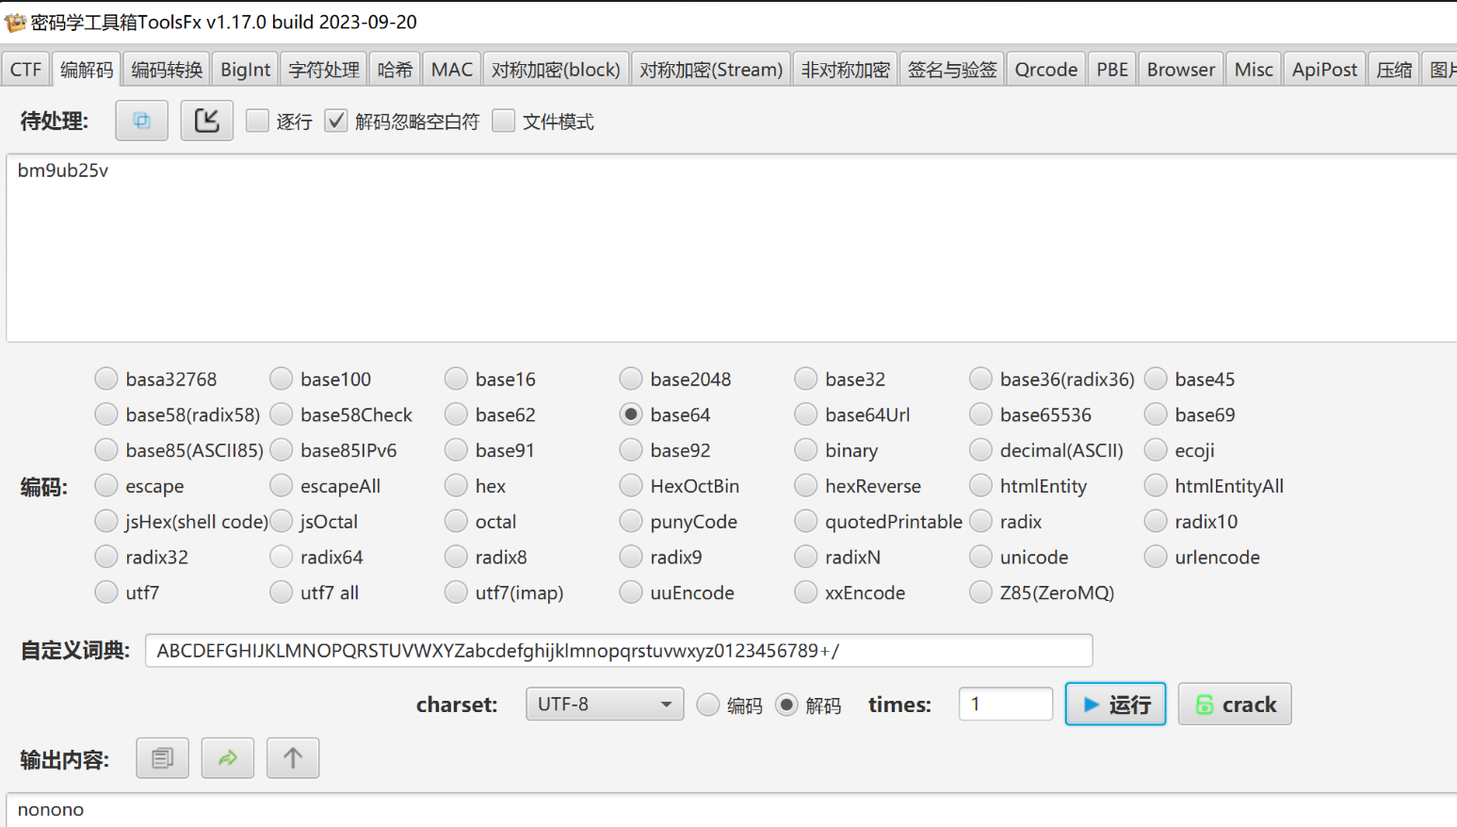The image size is (1457, 827).
Task: Click the ToolsFx app icon in title bar
Action: pyautogui.click(x=15, y=22)
